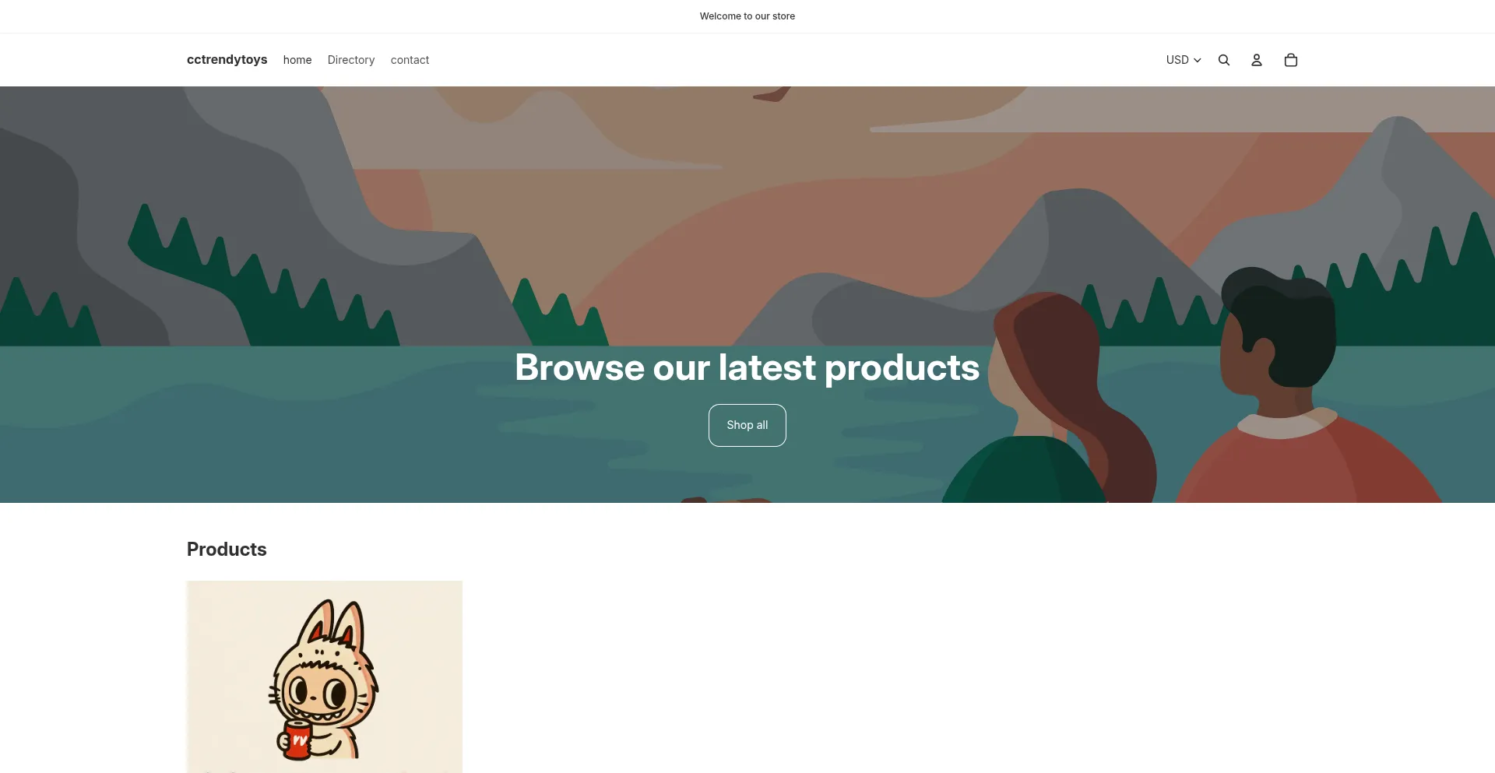Click the Products section heading
This screenshot has height=773, width=1495.
click(x=227, y=550)
